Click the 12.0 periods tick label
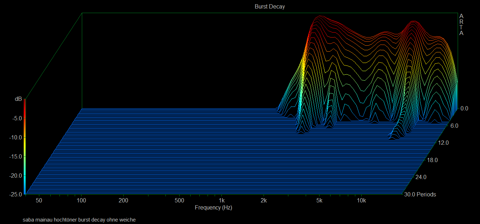The height and width of the screenshot is (224, 480). click(443, 143)
